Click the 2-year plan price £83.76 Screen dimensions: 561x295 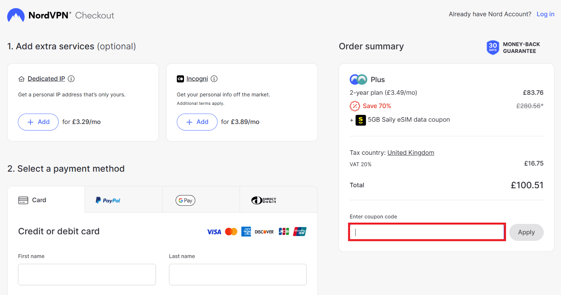point(533,92)
